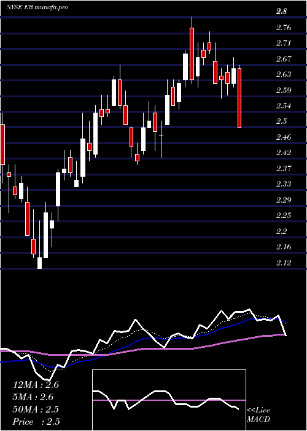
Task: Click the Live MACD label
Action: tap(258, 415)
